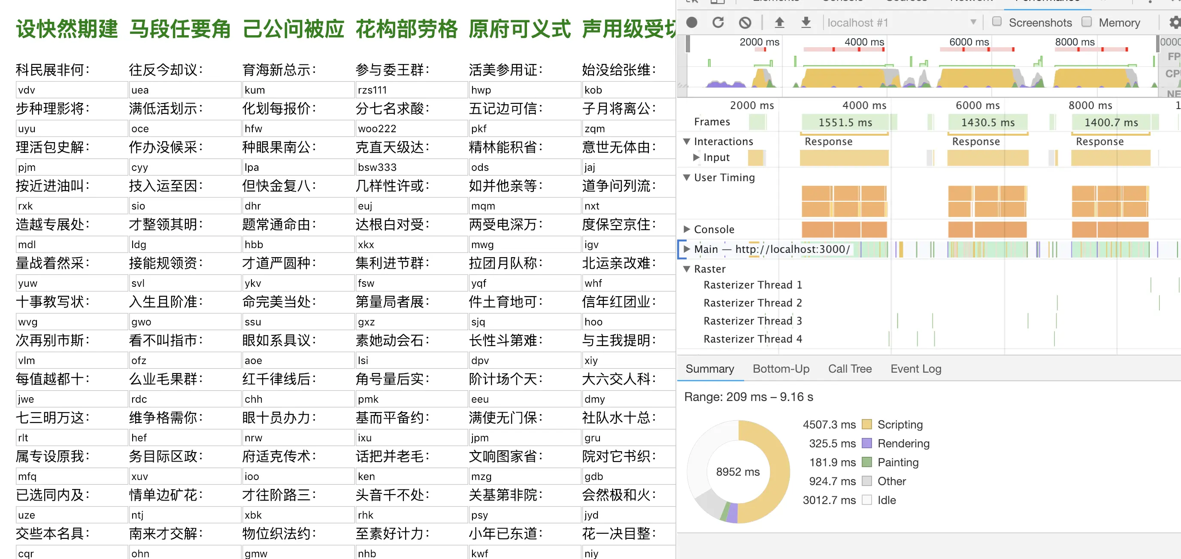Expand the Main thread track

[686, 249]
